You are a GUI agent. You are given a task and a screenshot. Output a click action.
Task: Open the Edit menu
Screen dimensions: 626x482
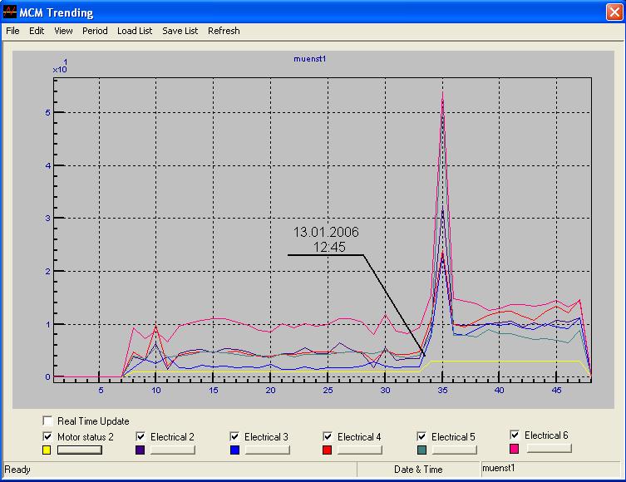(37, 31)
